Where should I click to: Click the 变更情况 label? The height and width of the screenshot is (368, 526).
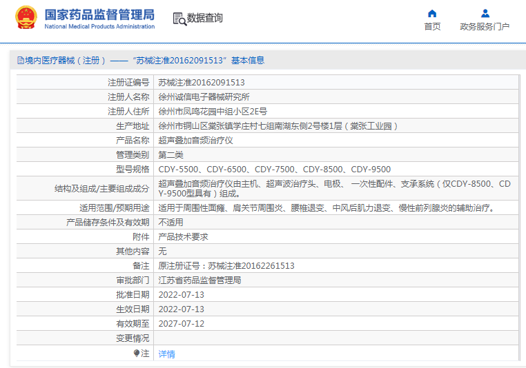(x=133, y=338)
